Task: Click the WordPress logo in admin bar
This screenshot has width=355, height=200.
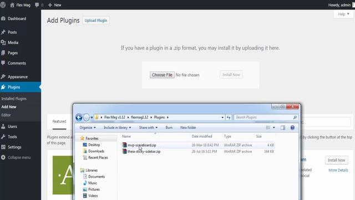Action: [x=3, y=5]
